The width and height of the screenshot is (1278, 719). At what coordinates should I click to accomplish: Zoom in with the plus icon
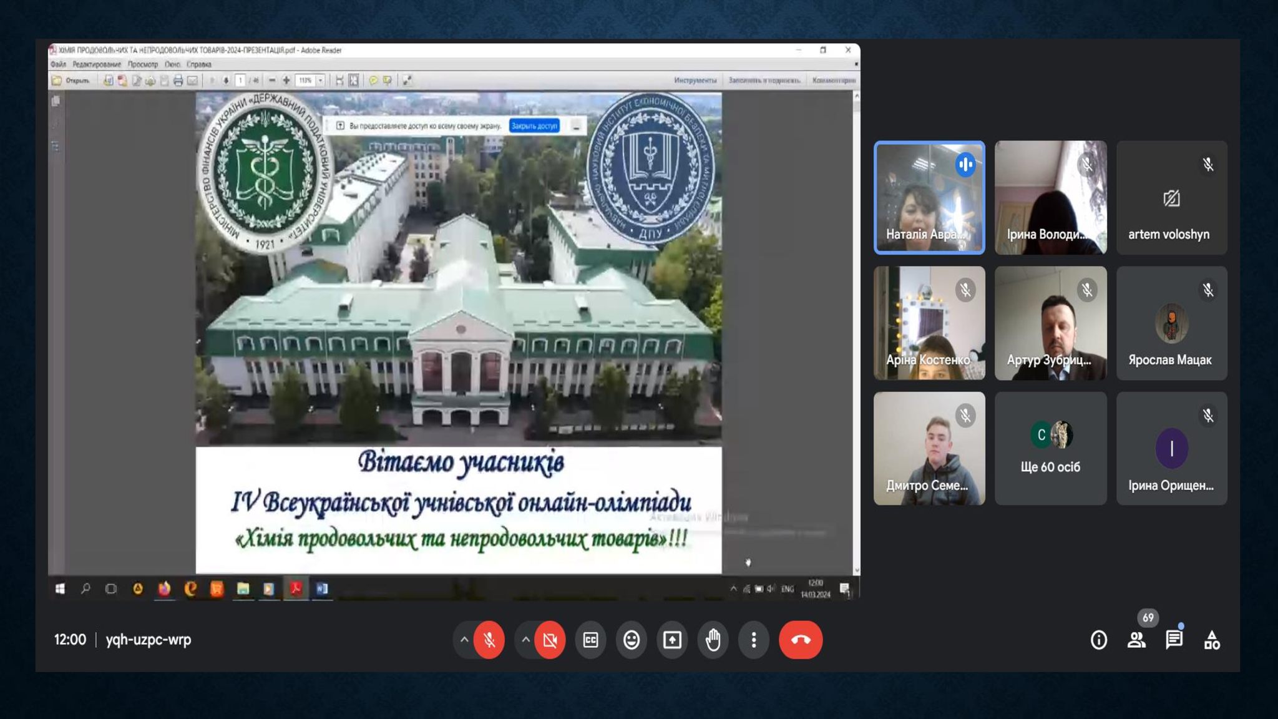(x=286, y=81)
